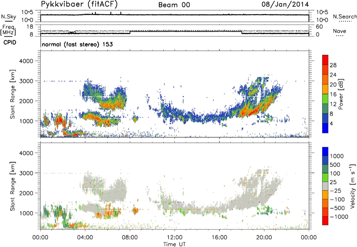Click the date '08/Jan/2014'

[x=285, y=4]
